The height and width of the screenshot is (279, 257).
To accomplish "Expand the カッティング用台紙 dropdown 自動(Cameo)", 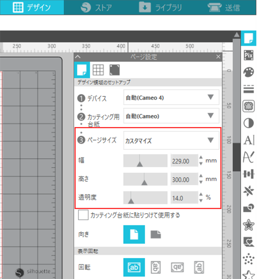I will (x=171, y=116).
